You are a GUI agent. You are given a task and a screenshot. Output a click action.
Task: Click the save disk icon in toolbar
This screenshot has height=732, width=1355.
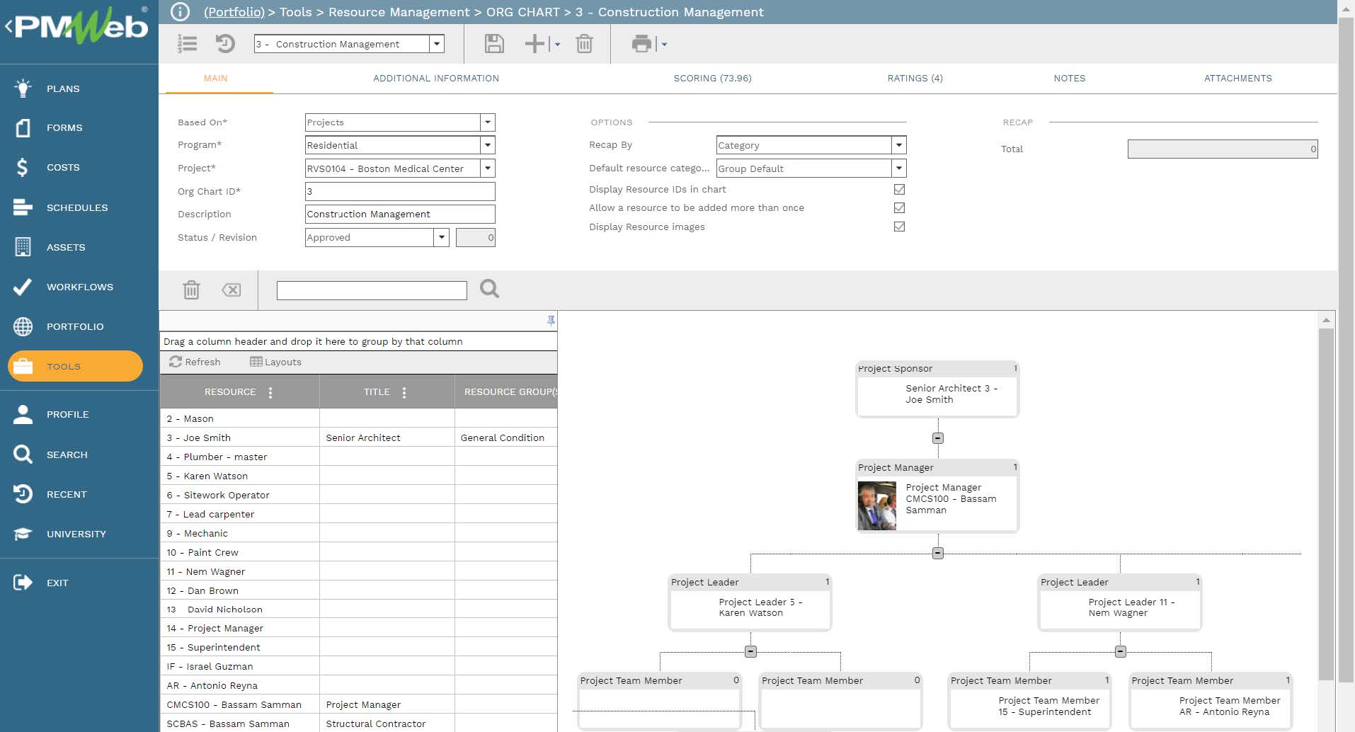point(493,44)
